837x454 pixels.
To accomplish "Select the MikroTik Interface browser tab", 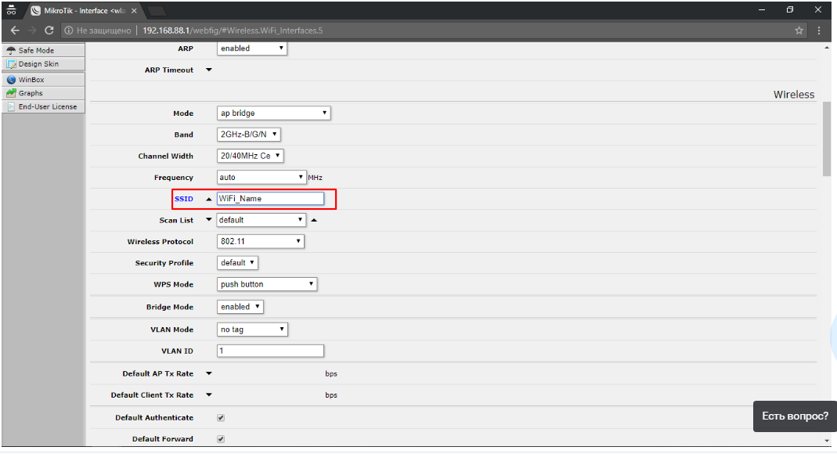I will pyautogui.click(x=85, y=11).
